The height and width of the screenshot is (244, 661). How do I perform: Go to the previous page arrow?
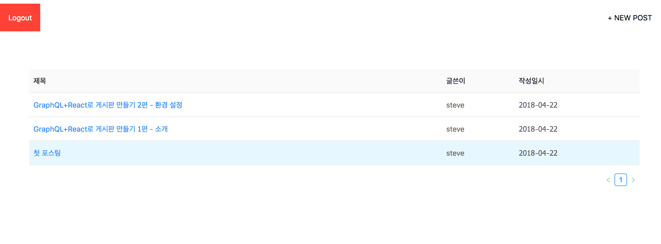608,180
